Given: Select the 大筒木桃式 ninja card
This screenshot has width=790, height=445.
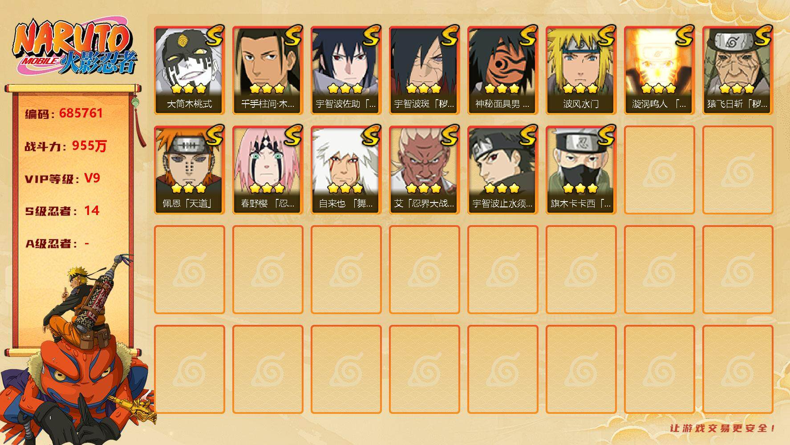Looking at the screenshot, I should tap(190, 70).
